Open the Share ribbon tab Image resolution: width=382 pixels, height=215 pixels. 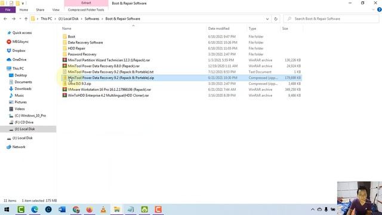[x=40, y=10]
